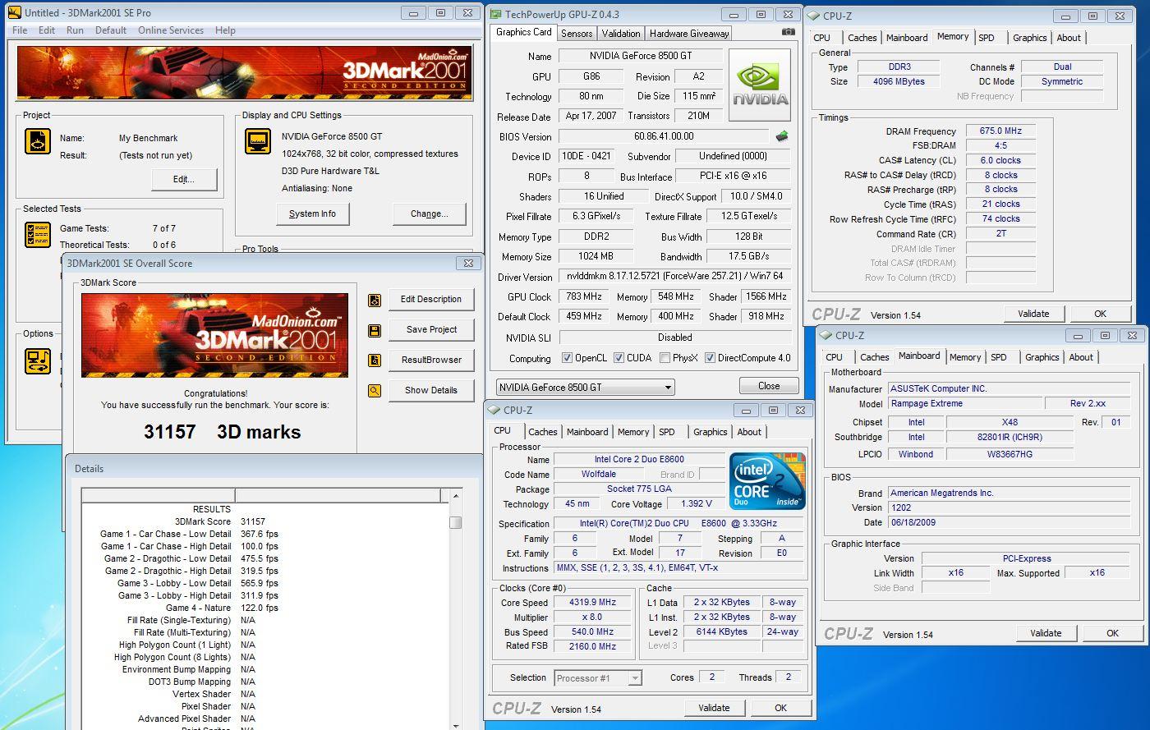Screen dimensions: 1150x730
Task: Open the Default menu in 3DMark2001
Action: tap(111, 30)
